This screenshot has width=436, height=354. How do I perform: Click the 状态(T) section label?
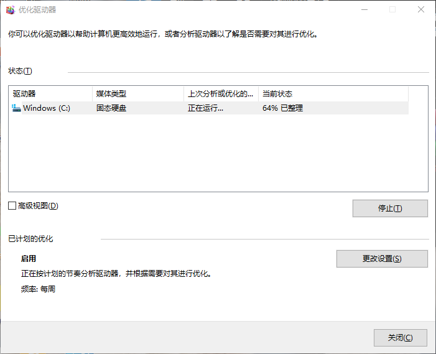click(20, 71)
